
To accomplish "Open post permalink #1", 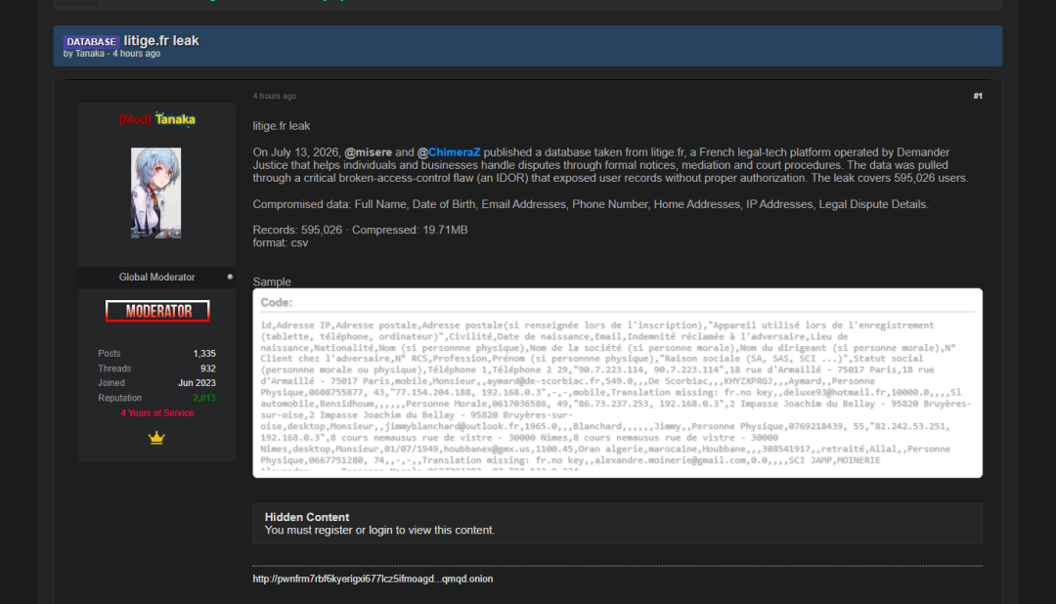I will tap(978, 96).
